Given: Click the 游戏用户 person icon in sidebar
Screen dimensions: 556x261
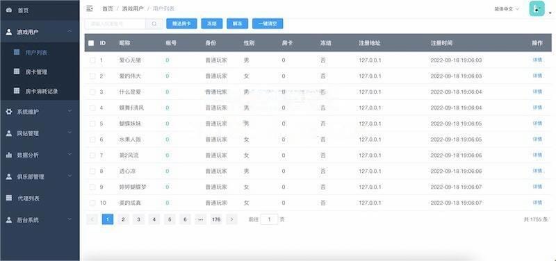Looking at the screenshot, I should point(9,32).
